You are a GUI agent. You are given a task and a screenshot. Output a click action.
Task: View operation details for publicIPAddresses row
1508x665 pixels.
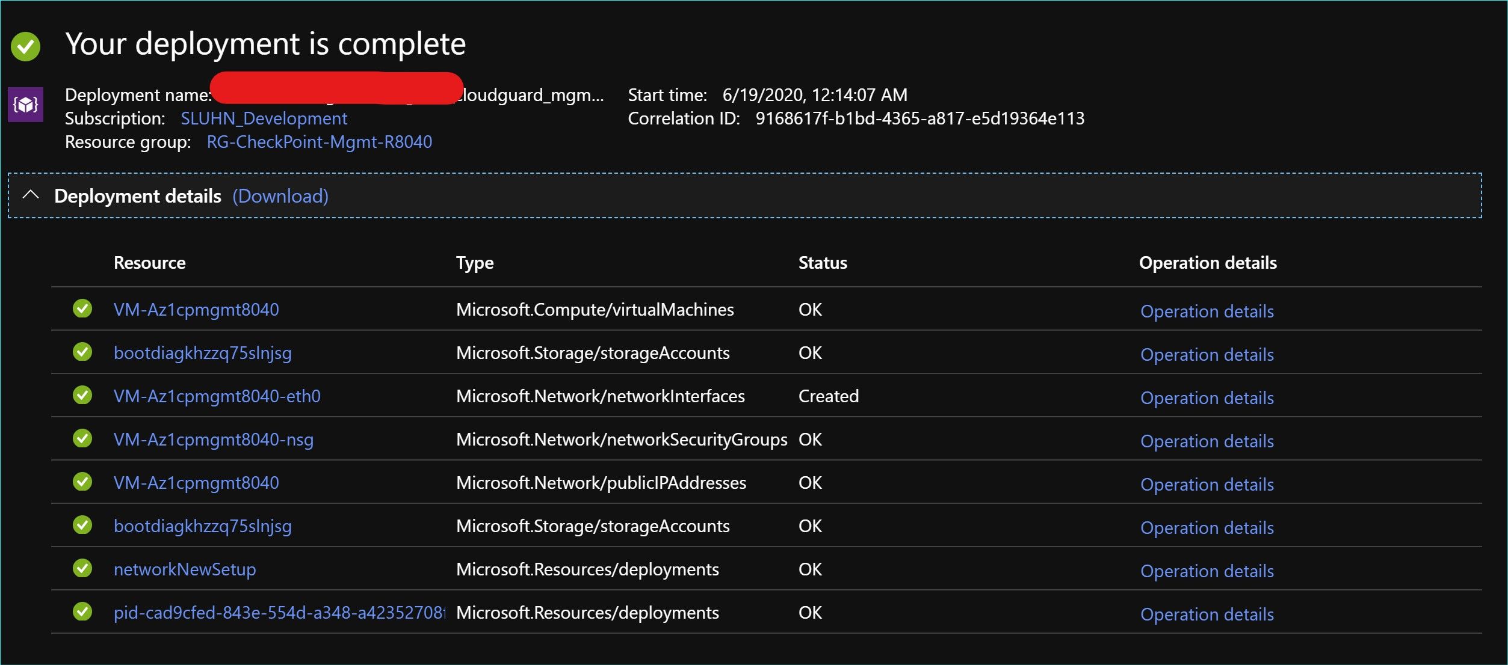(x=1207, y=485)
